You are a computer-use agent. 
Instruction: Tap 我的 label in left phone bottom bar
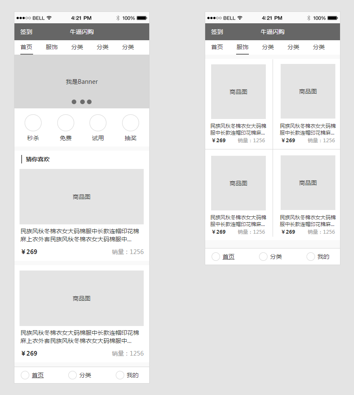point(133,376)
